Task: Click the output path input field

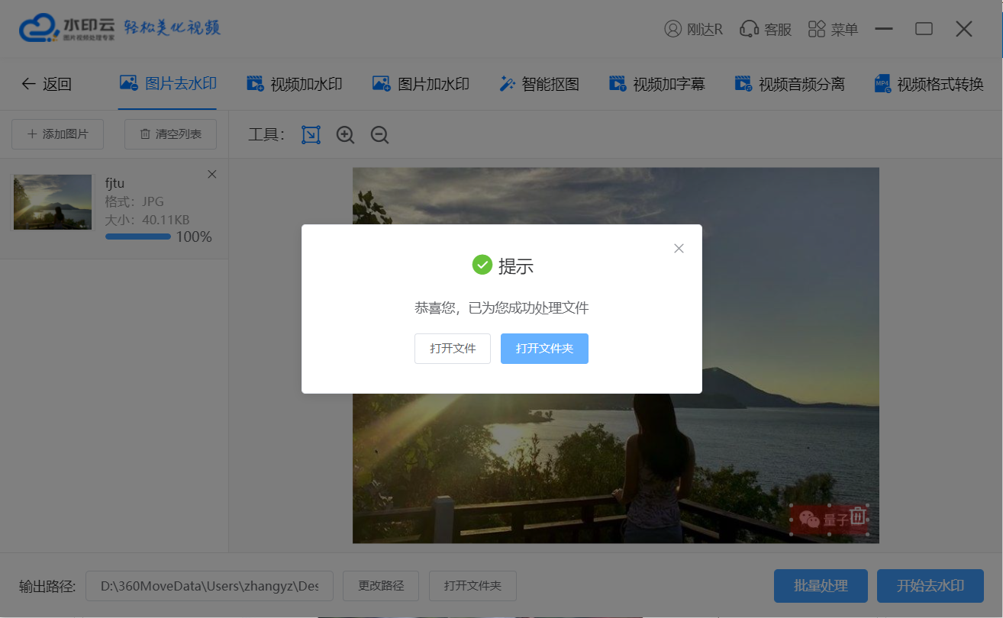Action: (x=209, y=586)
